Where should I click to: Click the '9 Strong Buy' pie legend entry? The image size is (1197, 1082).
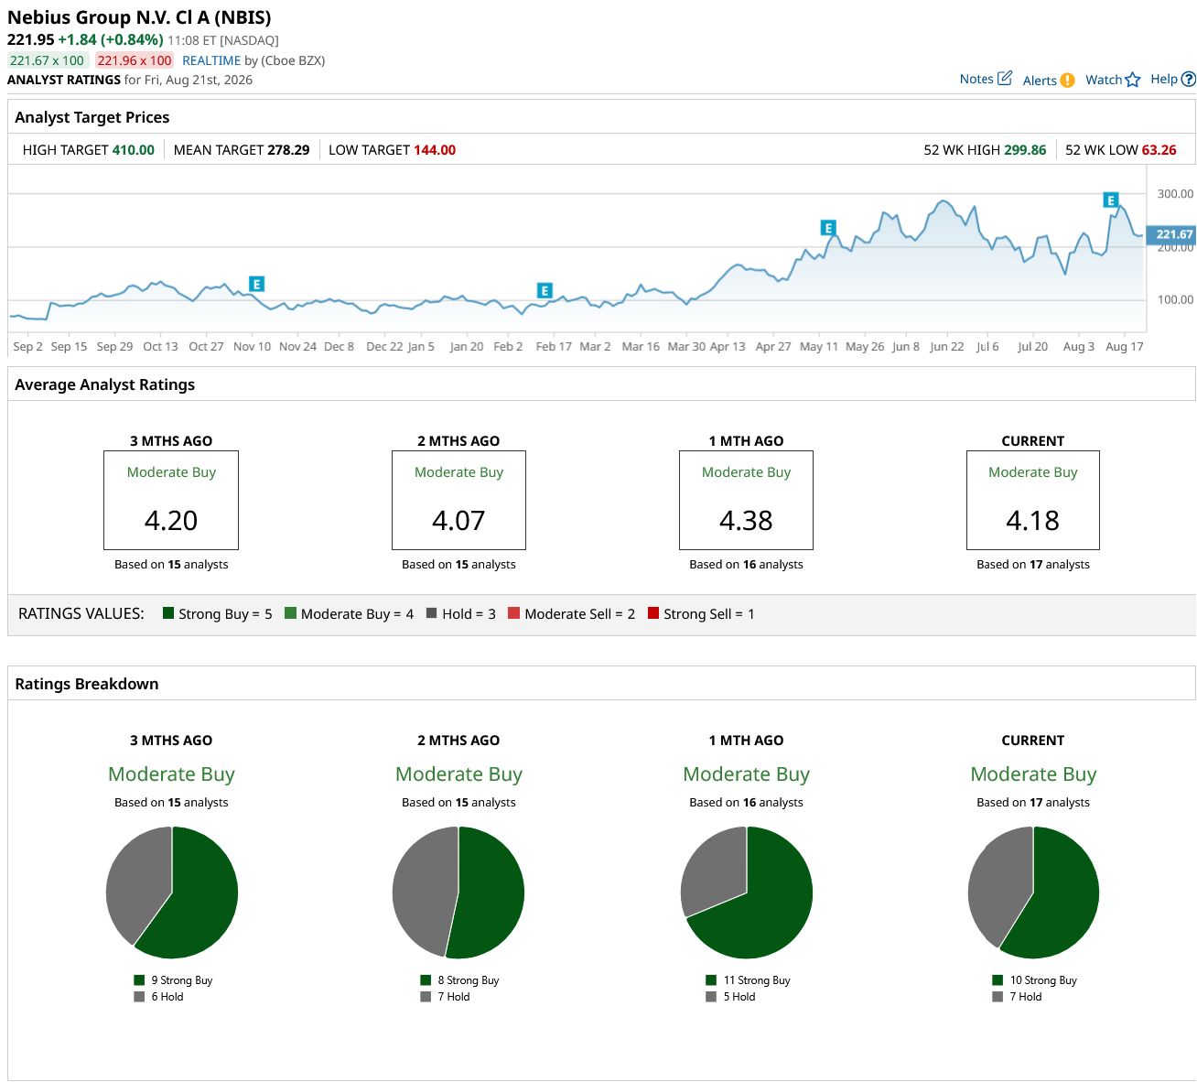173,980
